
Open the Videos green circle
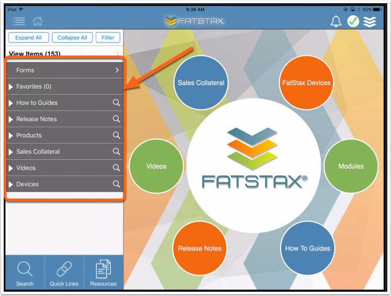click(x=157, y=166)
